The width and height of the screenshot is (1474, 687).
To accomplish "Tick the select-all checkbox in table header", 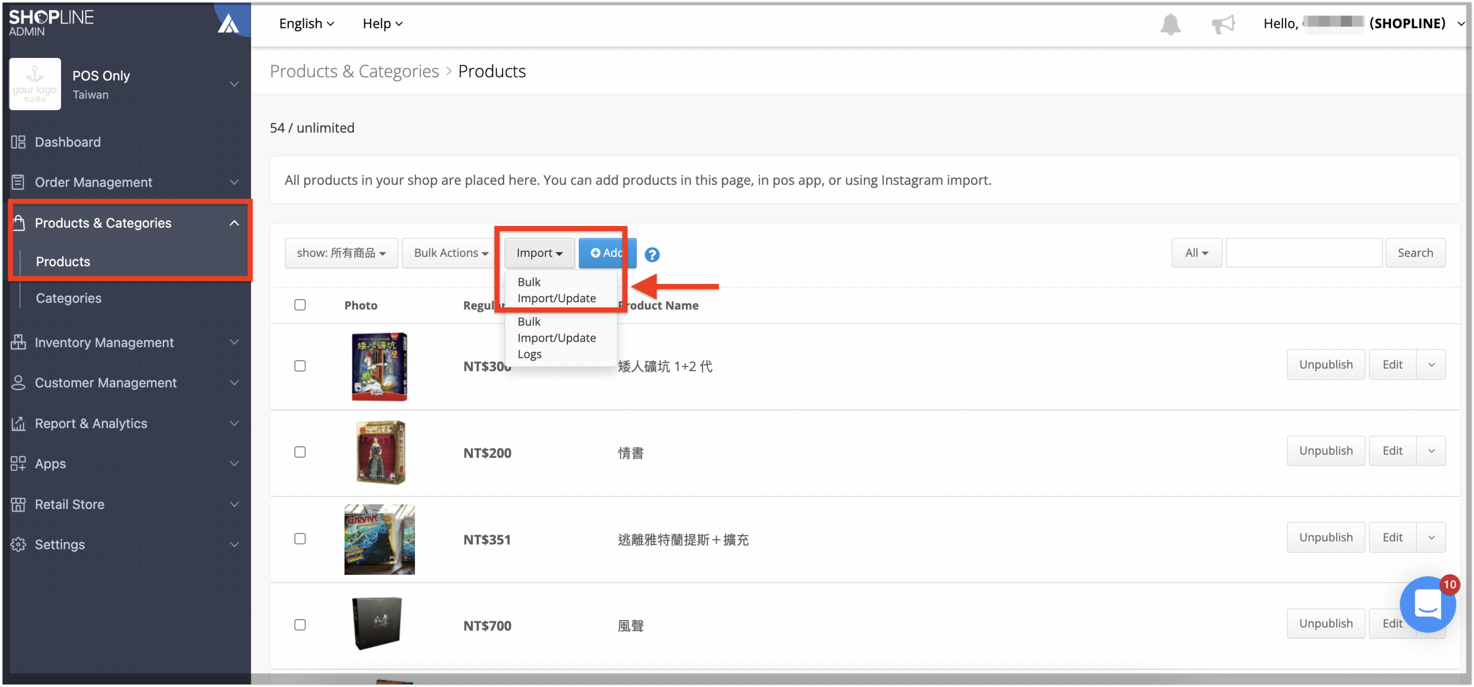I will (300, 305).
